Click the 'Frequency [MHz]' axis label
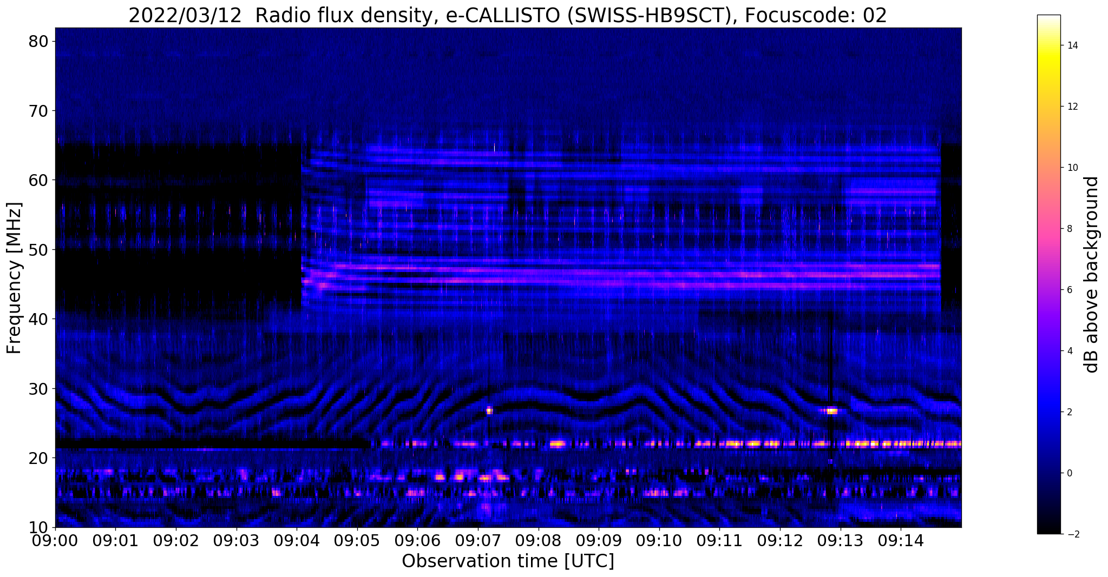The height and width of the screenshot is (577, 1108). pos(14,278)
